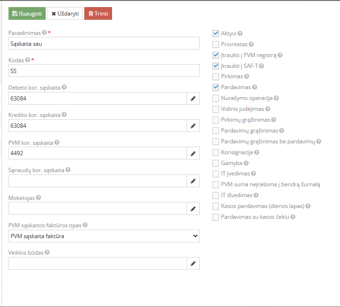Click the red Trinti button

pyautogui.click(x=98, y=14)
